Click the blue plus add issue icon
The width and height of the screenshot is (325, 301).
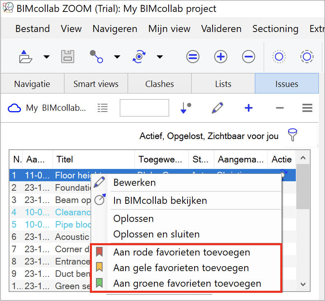(249, 108)
